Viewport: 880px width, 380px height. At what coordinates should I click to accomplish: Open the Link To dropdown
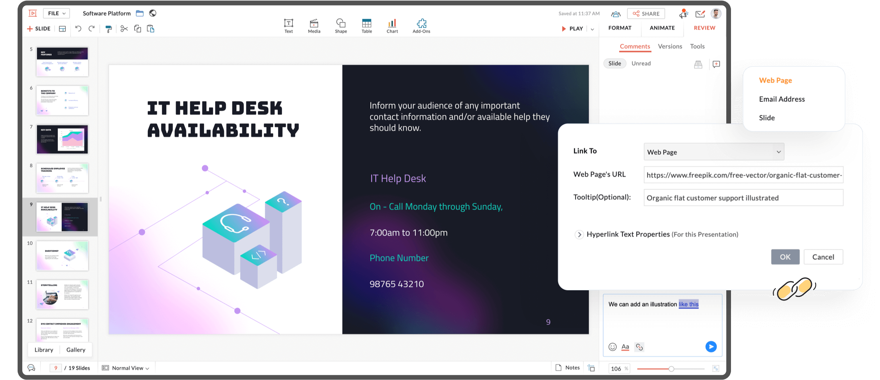(713, 152)
